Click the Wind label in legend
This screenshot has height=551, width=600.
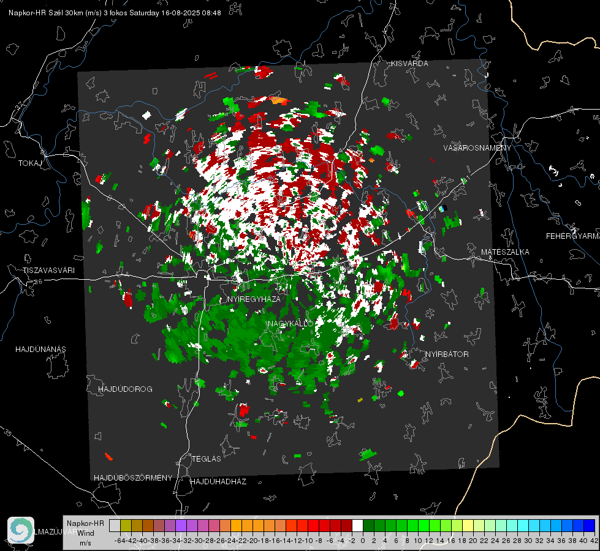(86, 533)
